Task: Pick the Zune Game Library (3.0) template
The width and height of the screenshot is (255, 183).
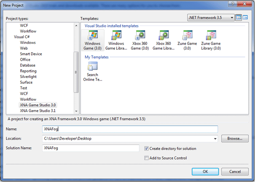Action: (211, 40)
